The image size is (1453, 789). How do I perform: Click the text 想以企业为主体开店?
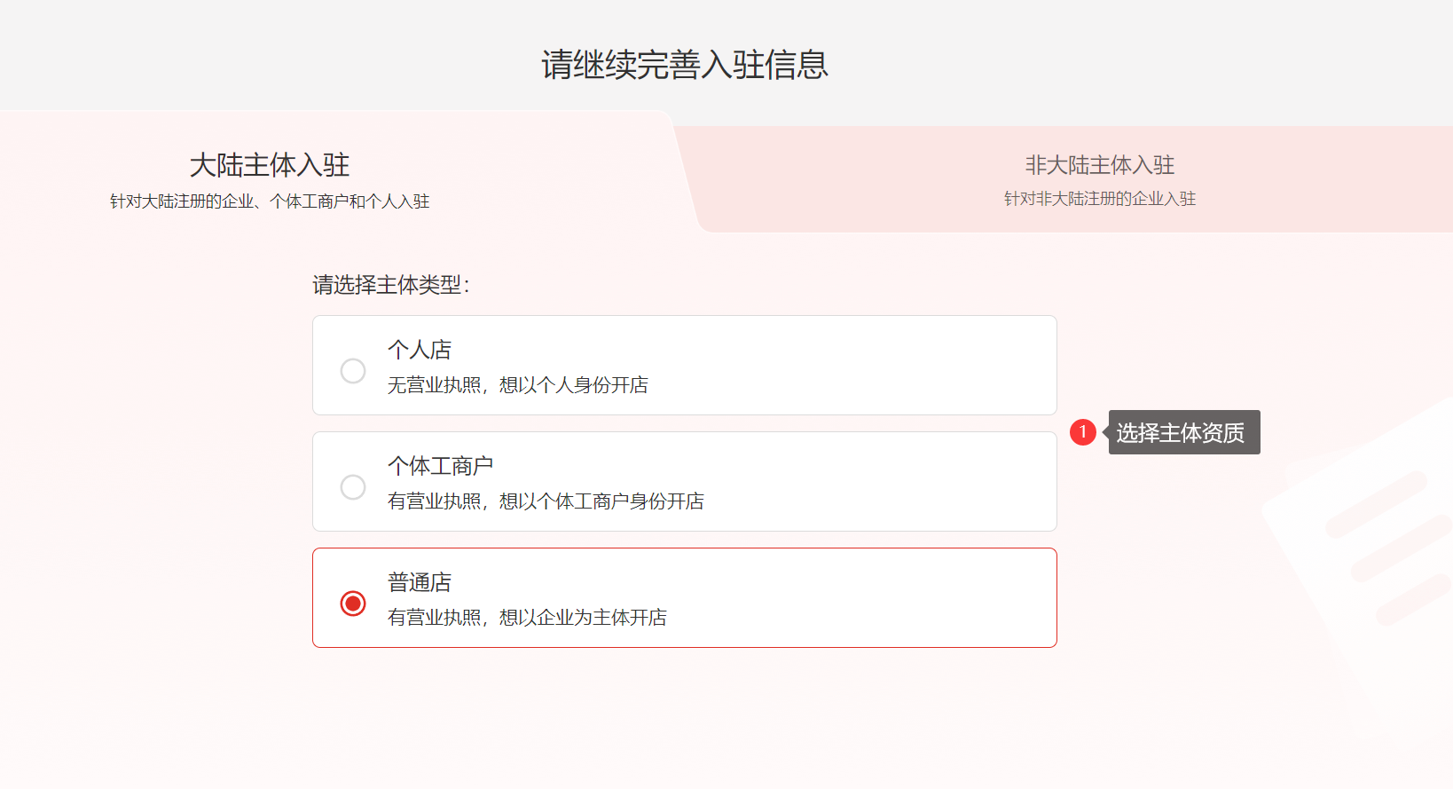583,618
